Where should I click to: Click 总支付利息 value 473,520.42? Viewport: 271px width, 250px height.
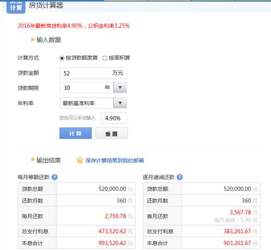[112, 231]
